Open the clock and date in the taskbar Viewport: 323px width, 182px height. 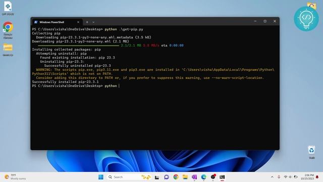(307, 177)
